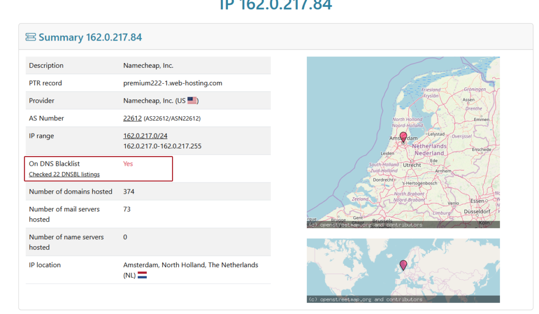Image resolution: width=539 pixels, height=314 pixels.
Task: Open the 162.0.217.0/24 IP range link
Action: [x=145, y=136]
